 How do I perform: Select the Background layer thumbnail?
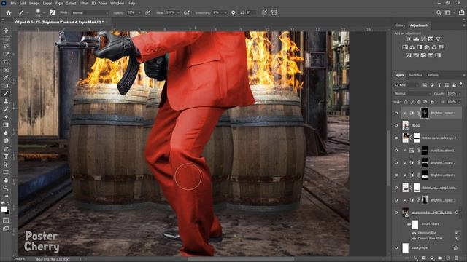click(406, 247)
